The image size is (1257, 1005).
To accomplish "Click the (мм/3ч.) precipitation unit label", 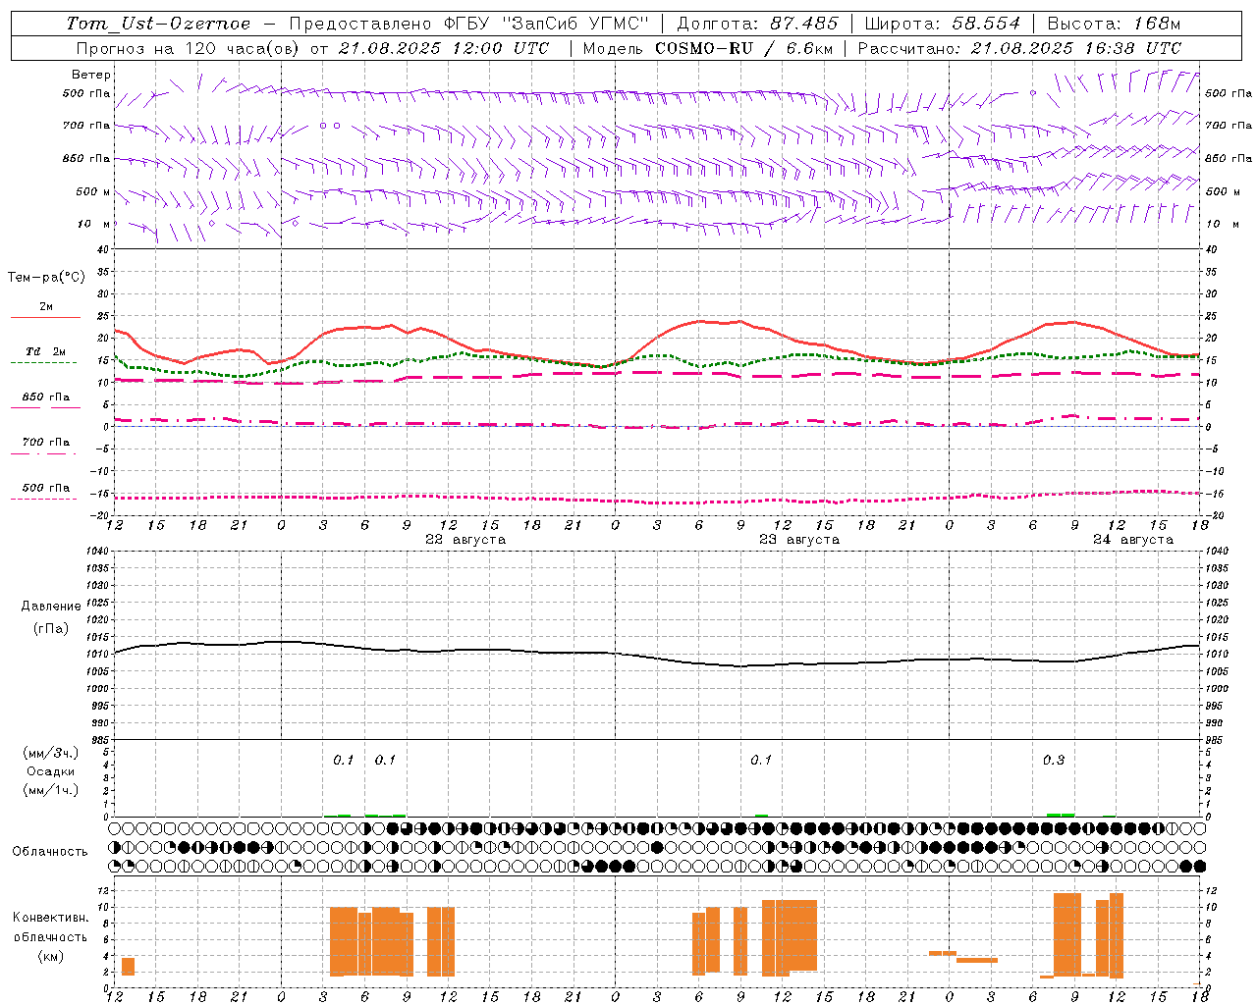I will point(51,753).
